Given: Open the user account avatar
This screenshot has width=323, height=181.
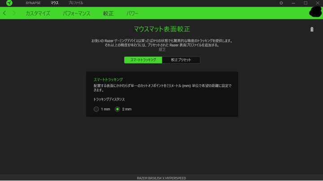Looking at the screenshot, I should pyautogui.click(x=315, y=12).
